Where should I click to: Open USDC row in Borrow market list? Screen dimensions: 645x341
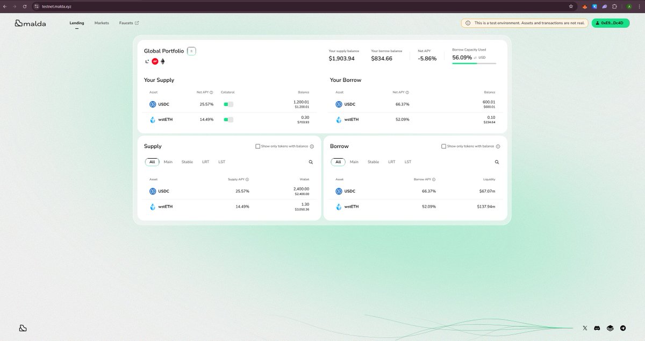[415, 191]
